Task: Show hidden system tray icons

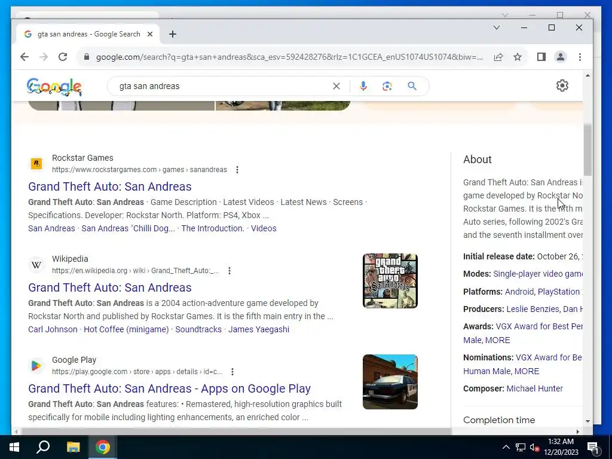Action: point(506,447)
